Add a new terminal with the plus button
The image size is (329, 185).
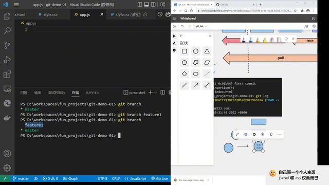pyautogui.click(x=151, y=92)
